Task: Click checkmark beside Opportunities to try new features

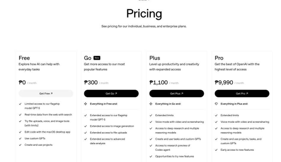Action: pos(151,156)
